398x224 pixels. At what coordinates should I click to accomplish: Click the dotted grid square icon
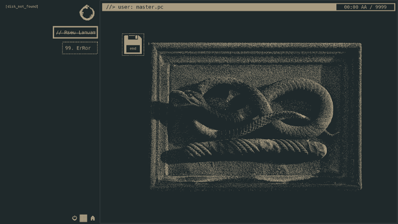84,218
